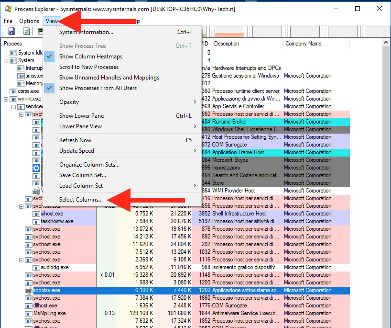Image resolution: width=391 pixels, height=328 pixels.
Task: Click the svchost.exe icon for PID 1148
Action: [x=29, y=275]
